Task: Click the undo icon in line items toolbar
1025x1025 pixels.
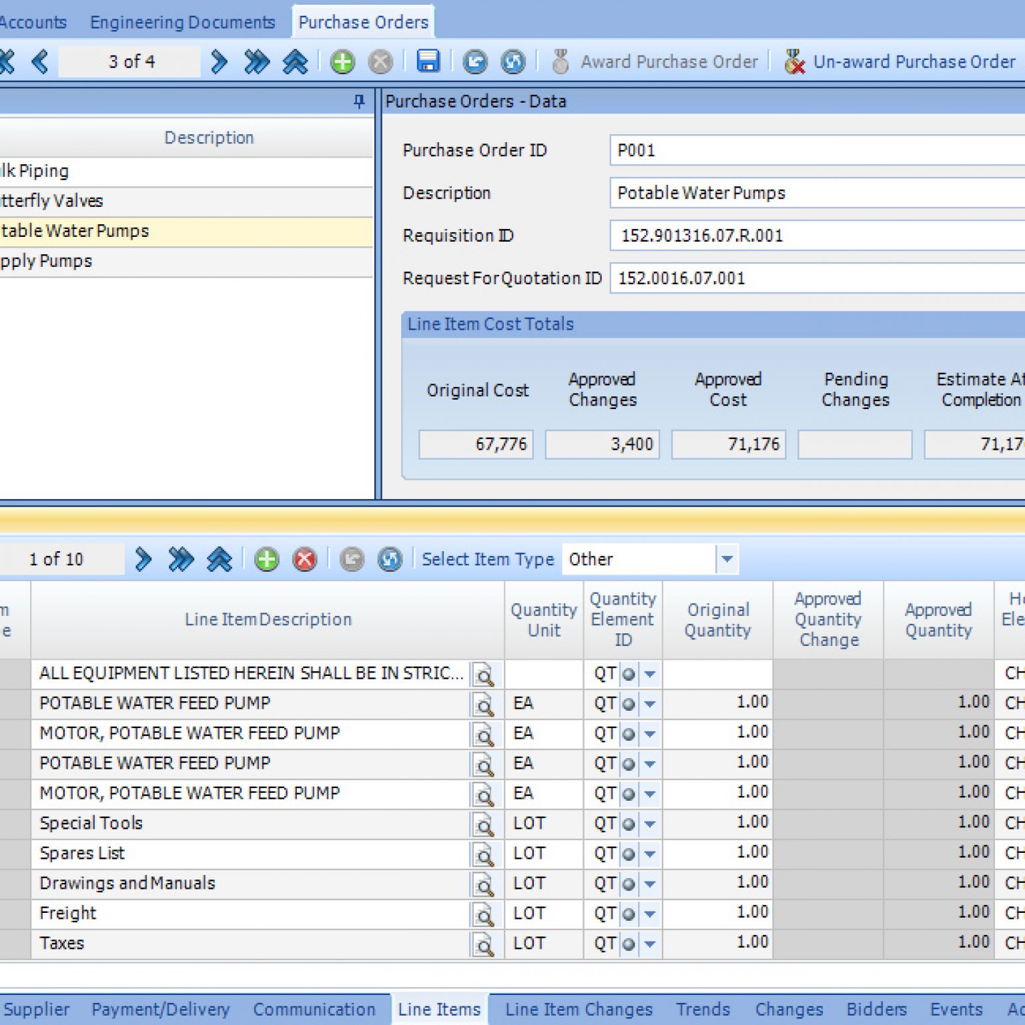Action: click(352, 559)
